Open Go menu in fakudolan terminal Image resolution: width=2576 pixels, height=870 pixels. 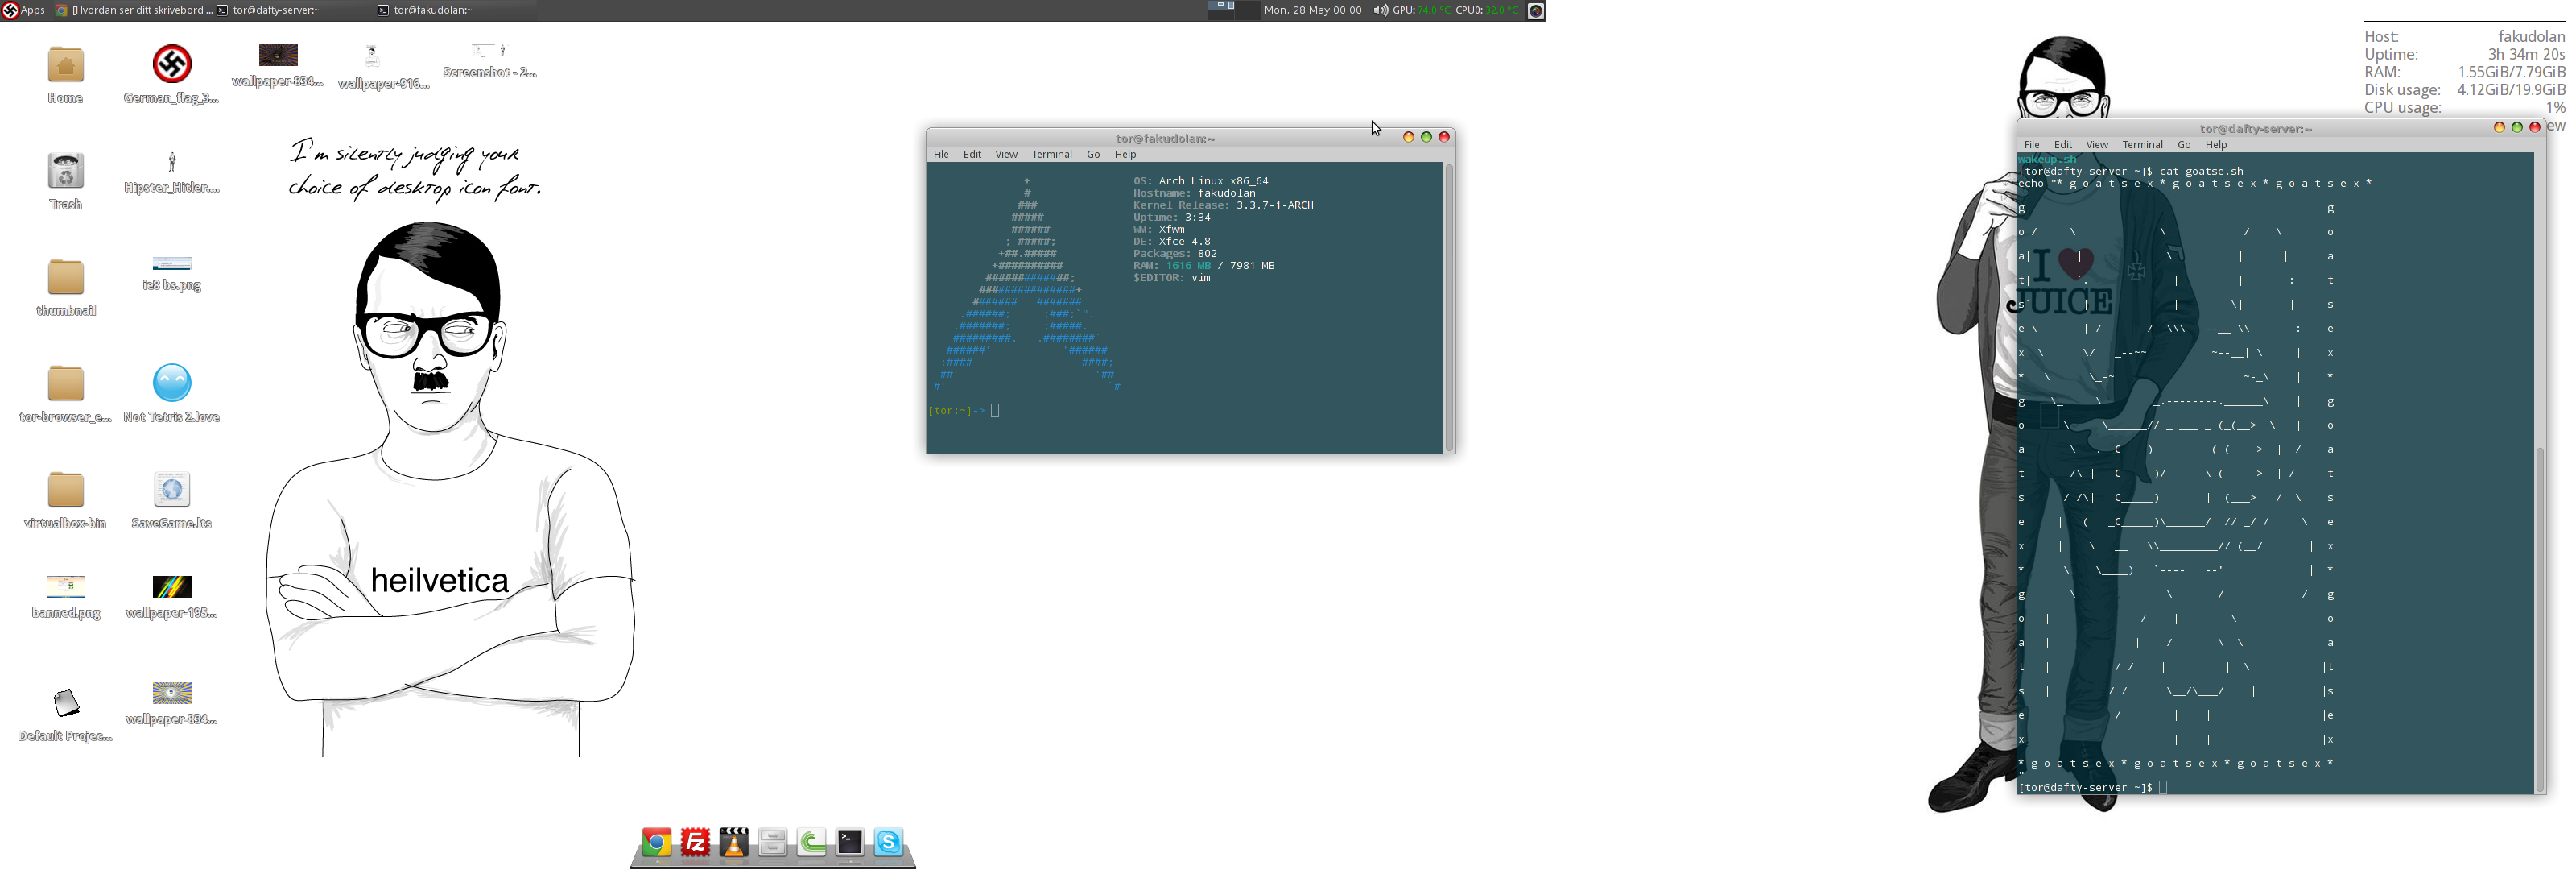(1093, 154)
